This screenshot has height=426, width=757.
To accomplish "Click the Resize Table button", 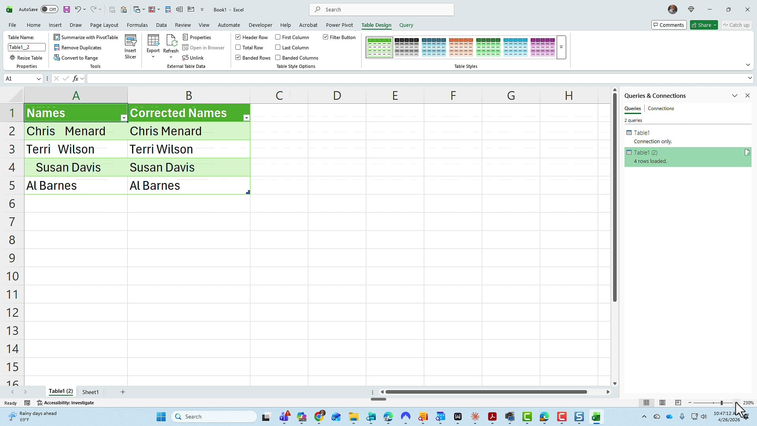I will coord(26,58).
